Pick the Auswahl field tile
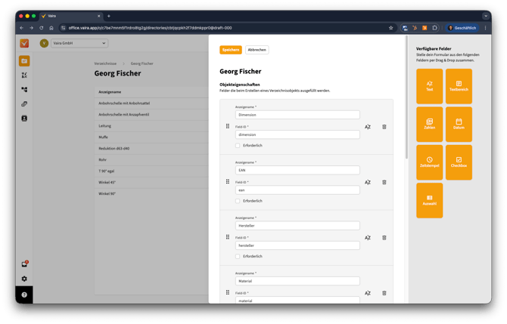 click(429, 200)
